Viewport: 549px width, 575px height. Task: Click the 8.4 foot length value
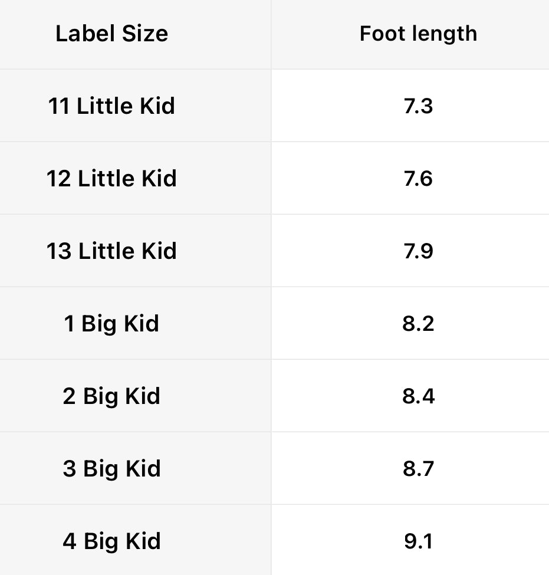coord(418,396)
